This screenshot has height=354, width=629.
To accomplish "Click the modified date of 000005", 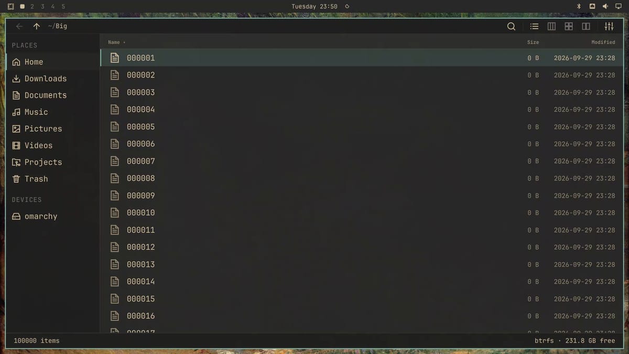I will (x=584, y=127).
